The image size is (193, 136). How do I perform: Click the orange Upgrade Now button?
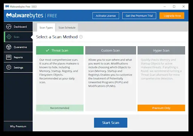click(172, 16)
